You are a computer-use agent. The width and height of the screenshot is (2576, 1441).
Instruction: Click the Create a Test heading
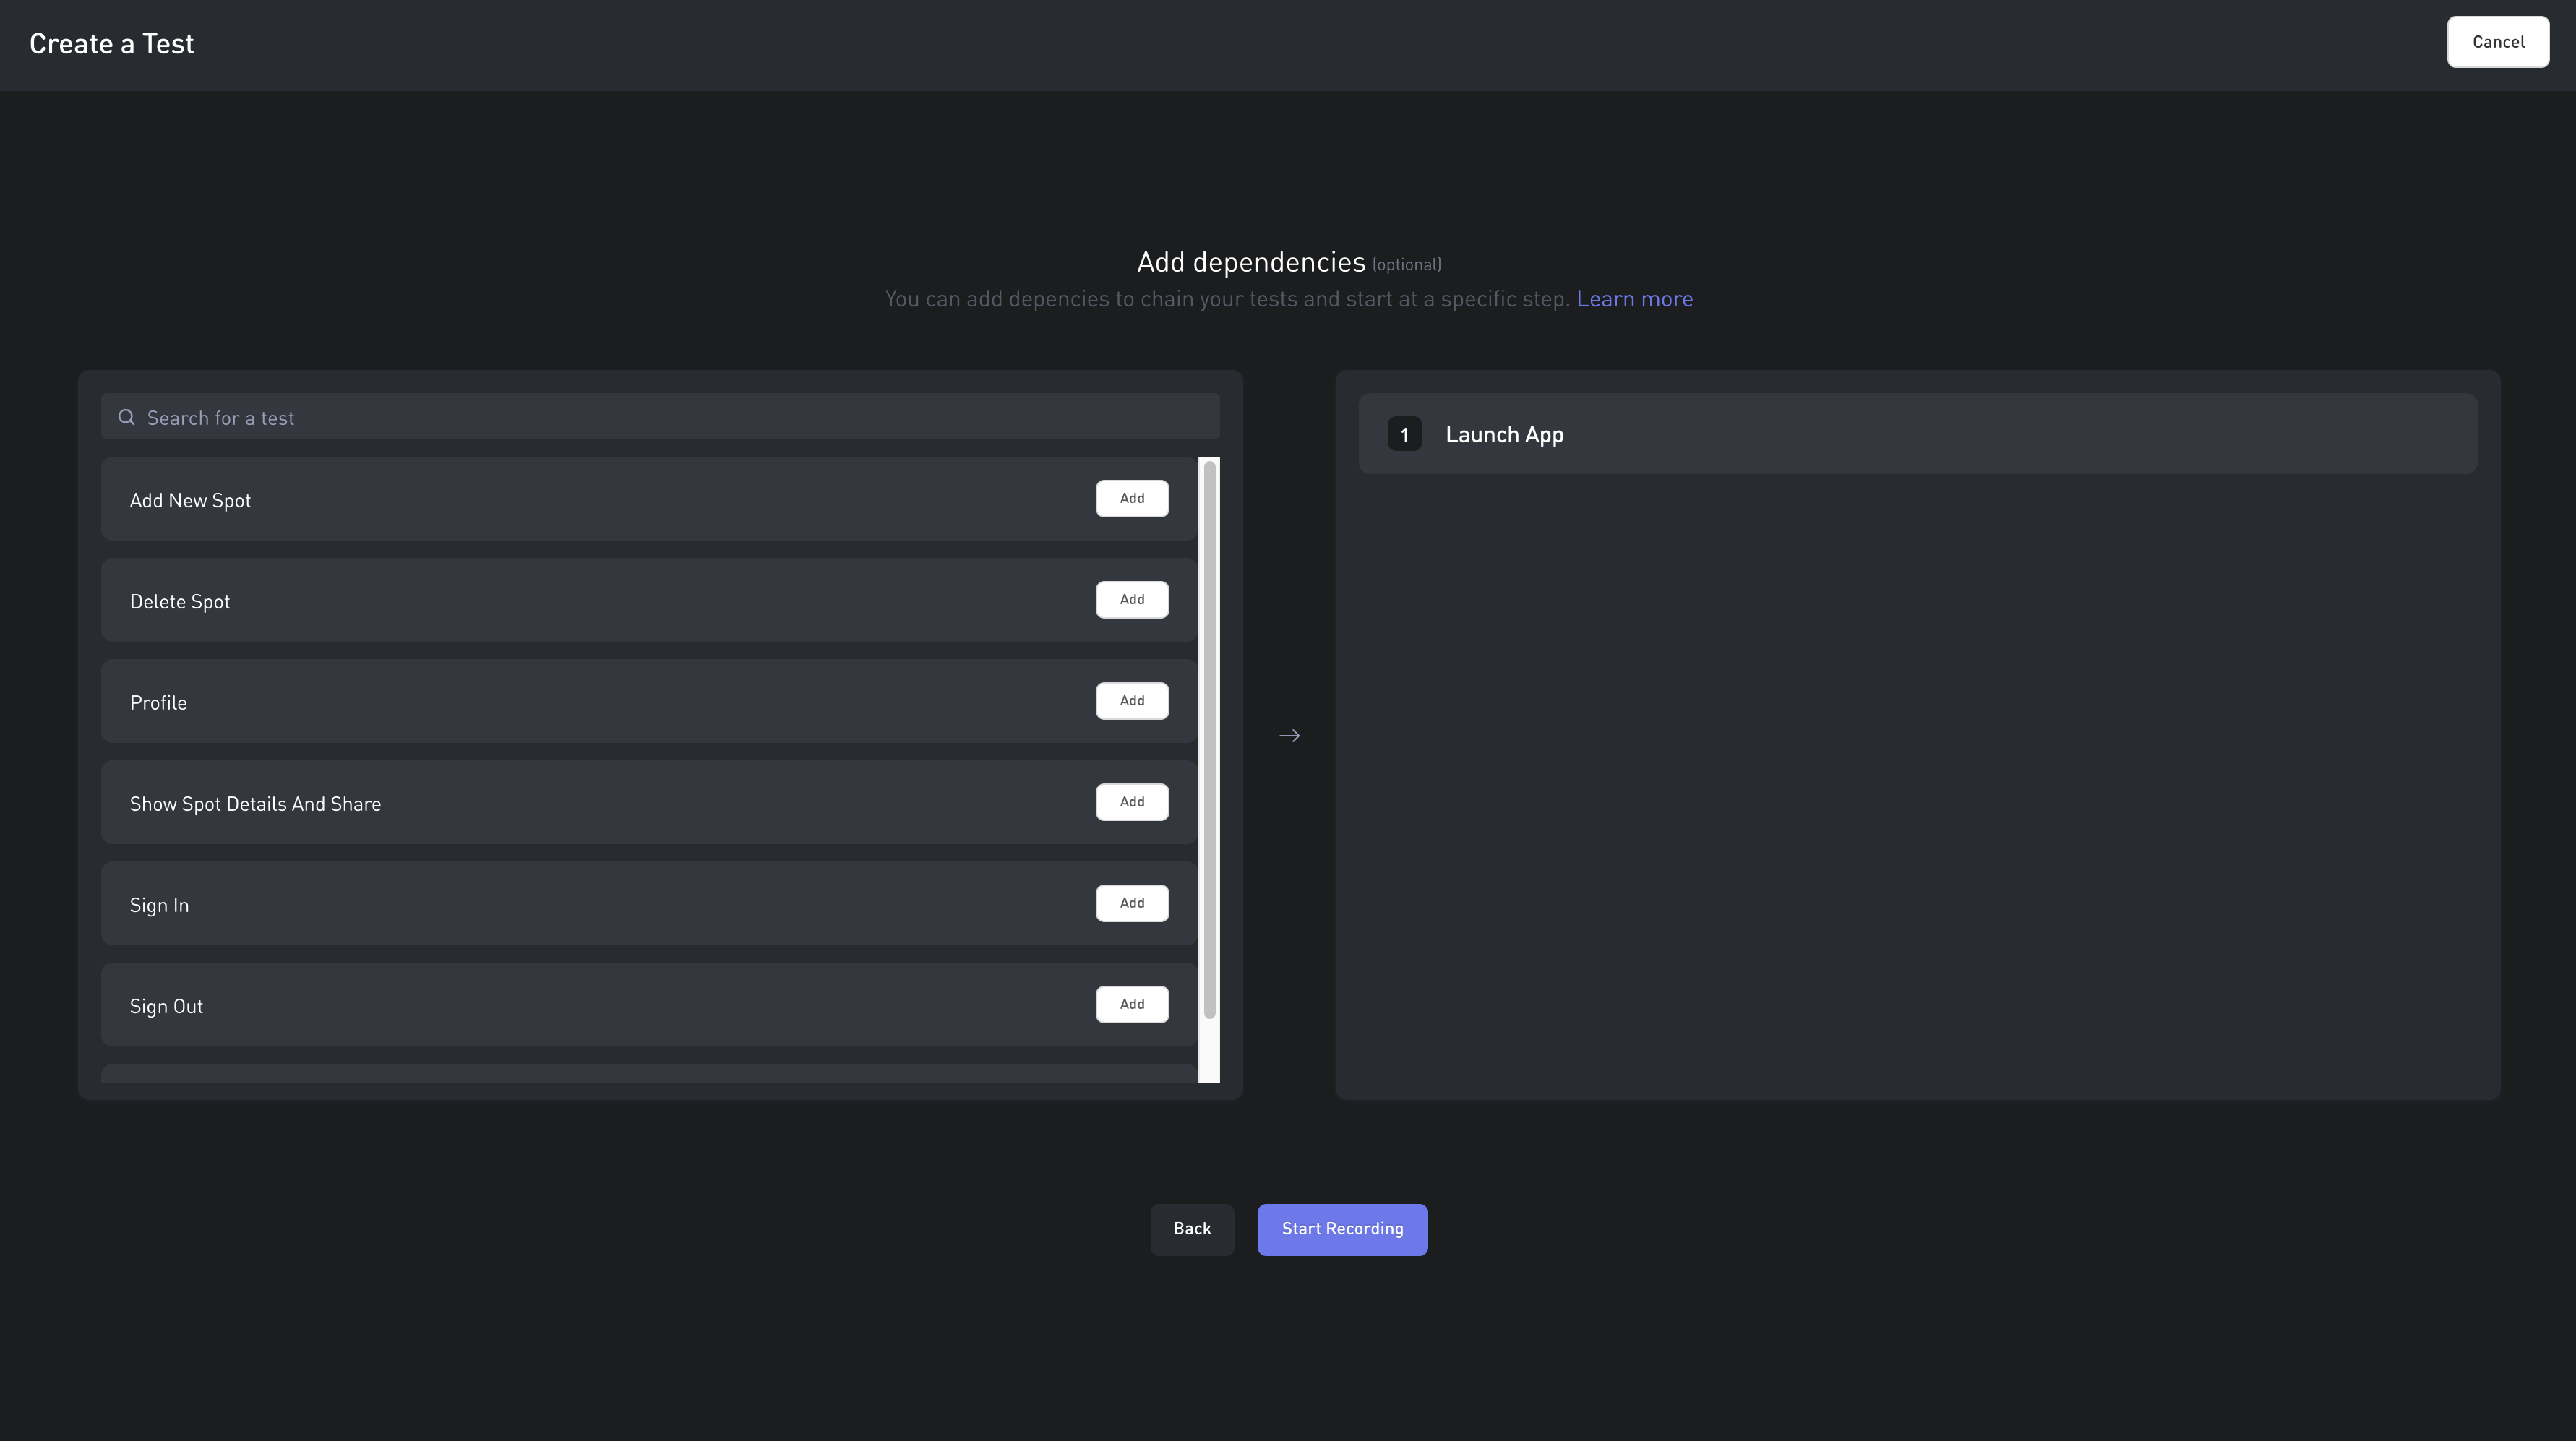click(x=112, y=44)
